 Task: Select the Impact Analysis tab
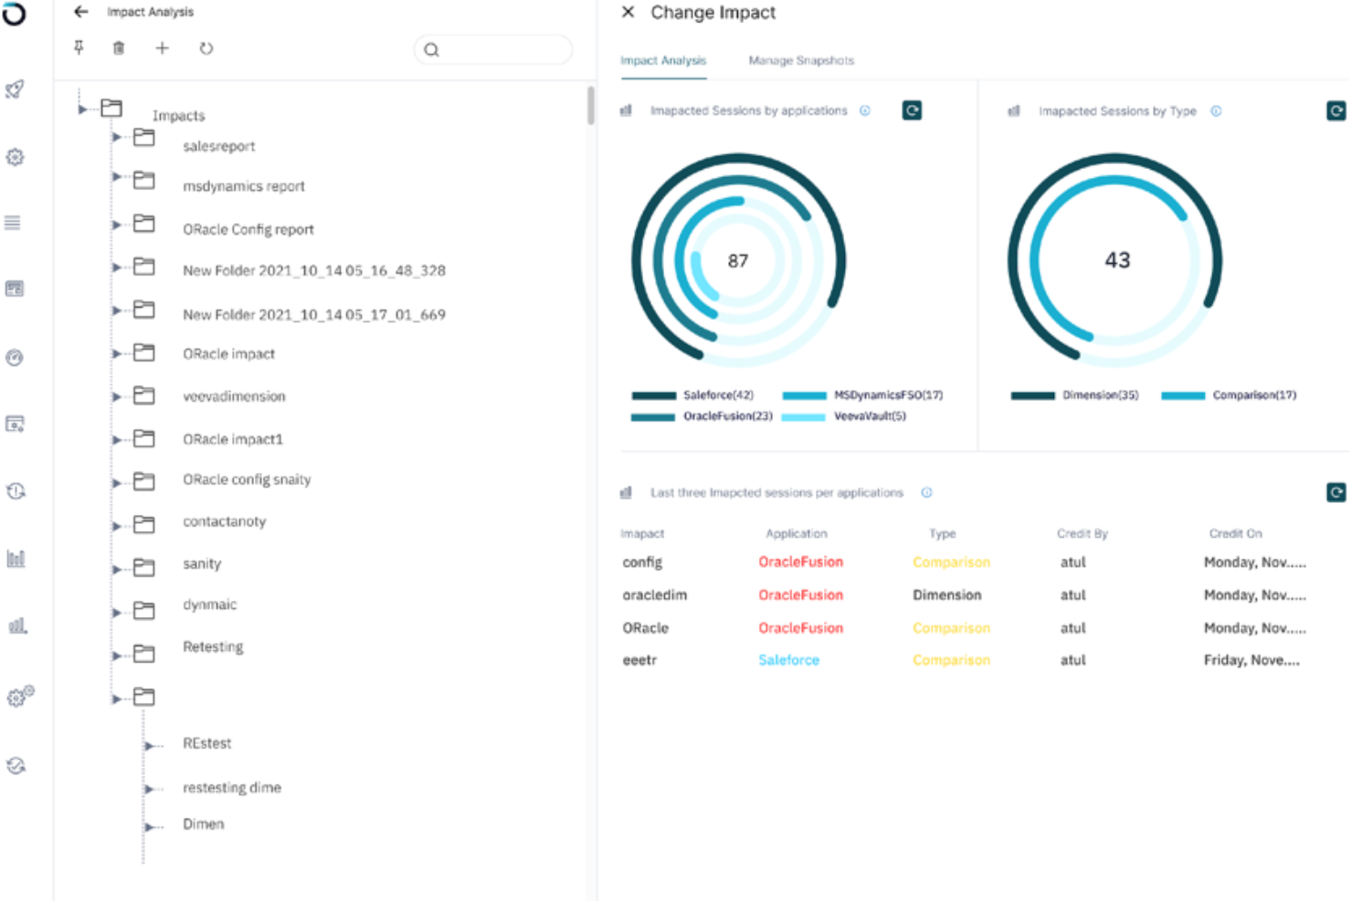click(x=663, y=60)
